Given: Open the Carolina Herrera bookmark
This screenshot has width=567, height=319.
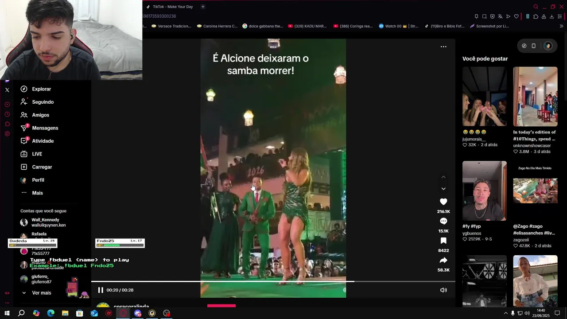Looking at the screenshot, I should (217, 26).
